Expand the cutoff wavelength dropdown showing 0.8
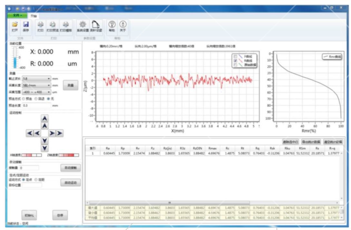This screenshot has width=351, height=230. pos(36,79)
